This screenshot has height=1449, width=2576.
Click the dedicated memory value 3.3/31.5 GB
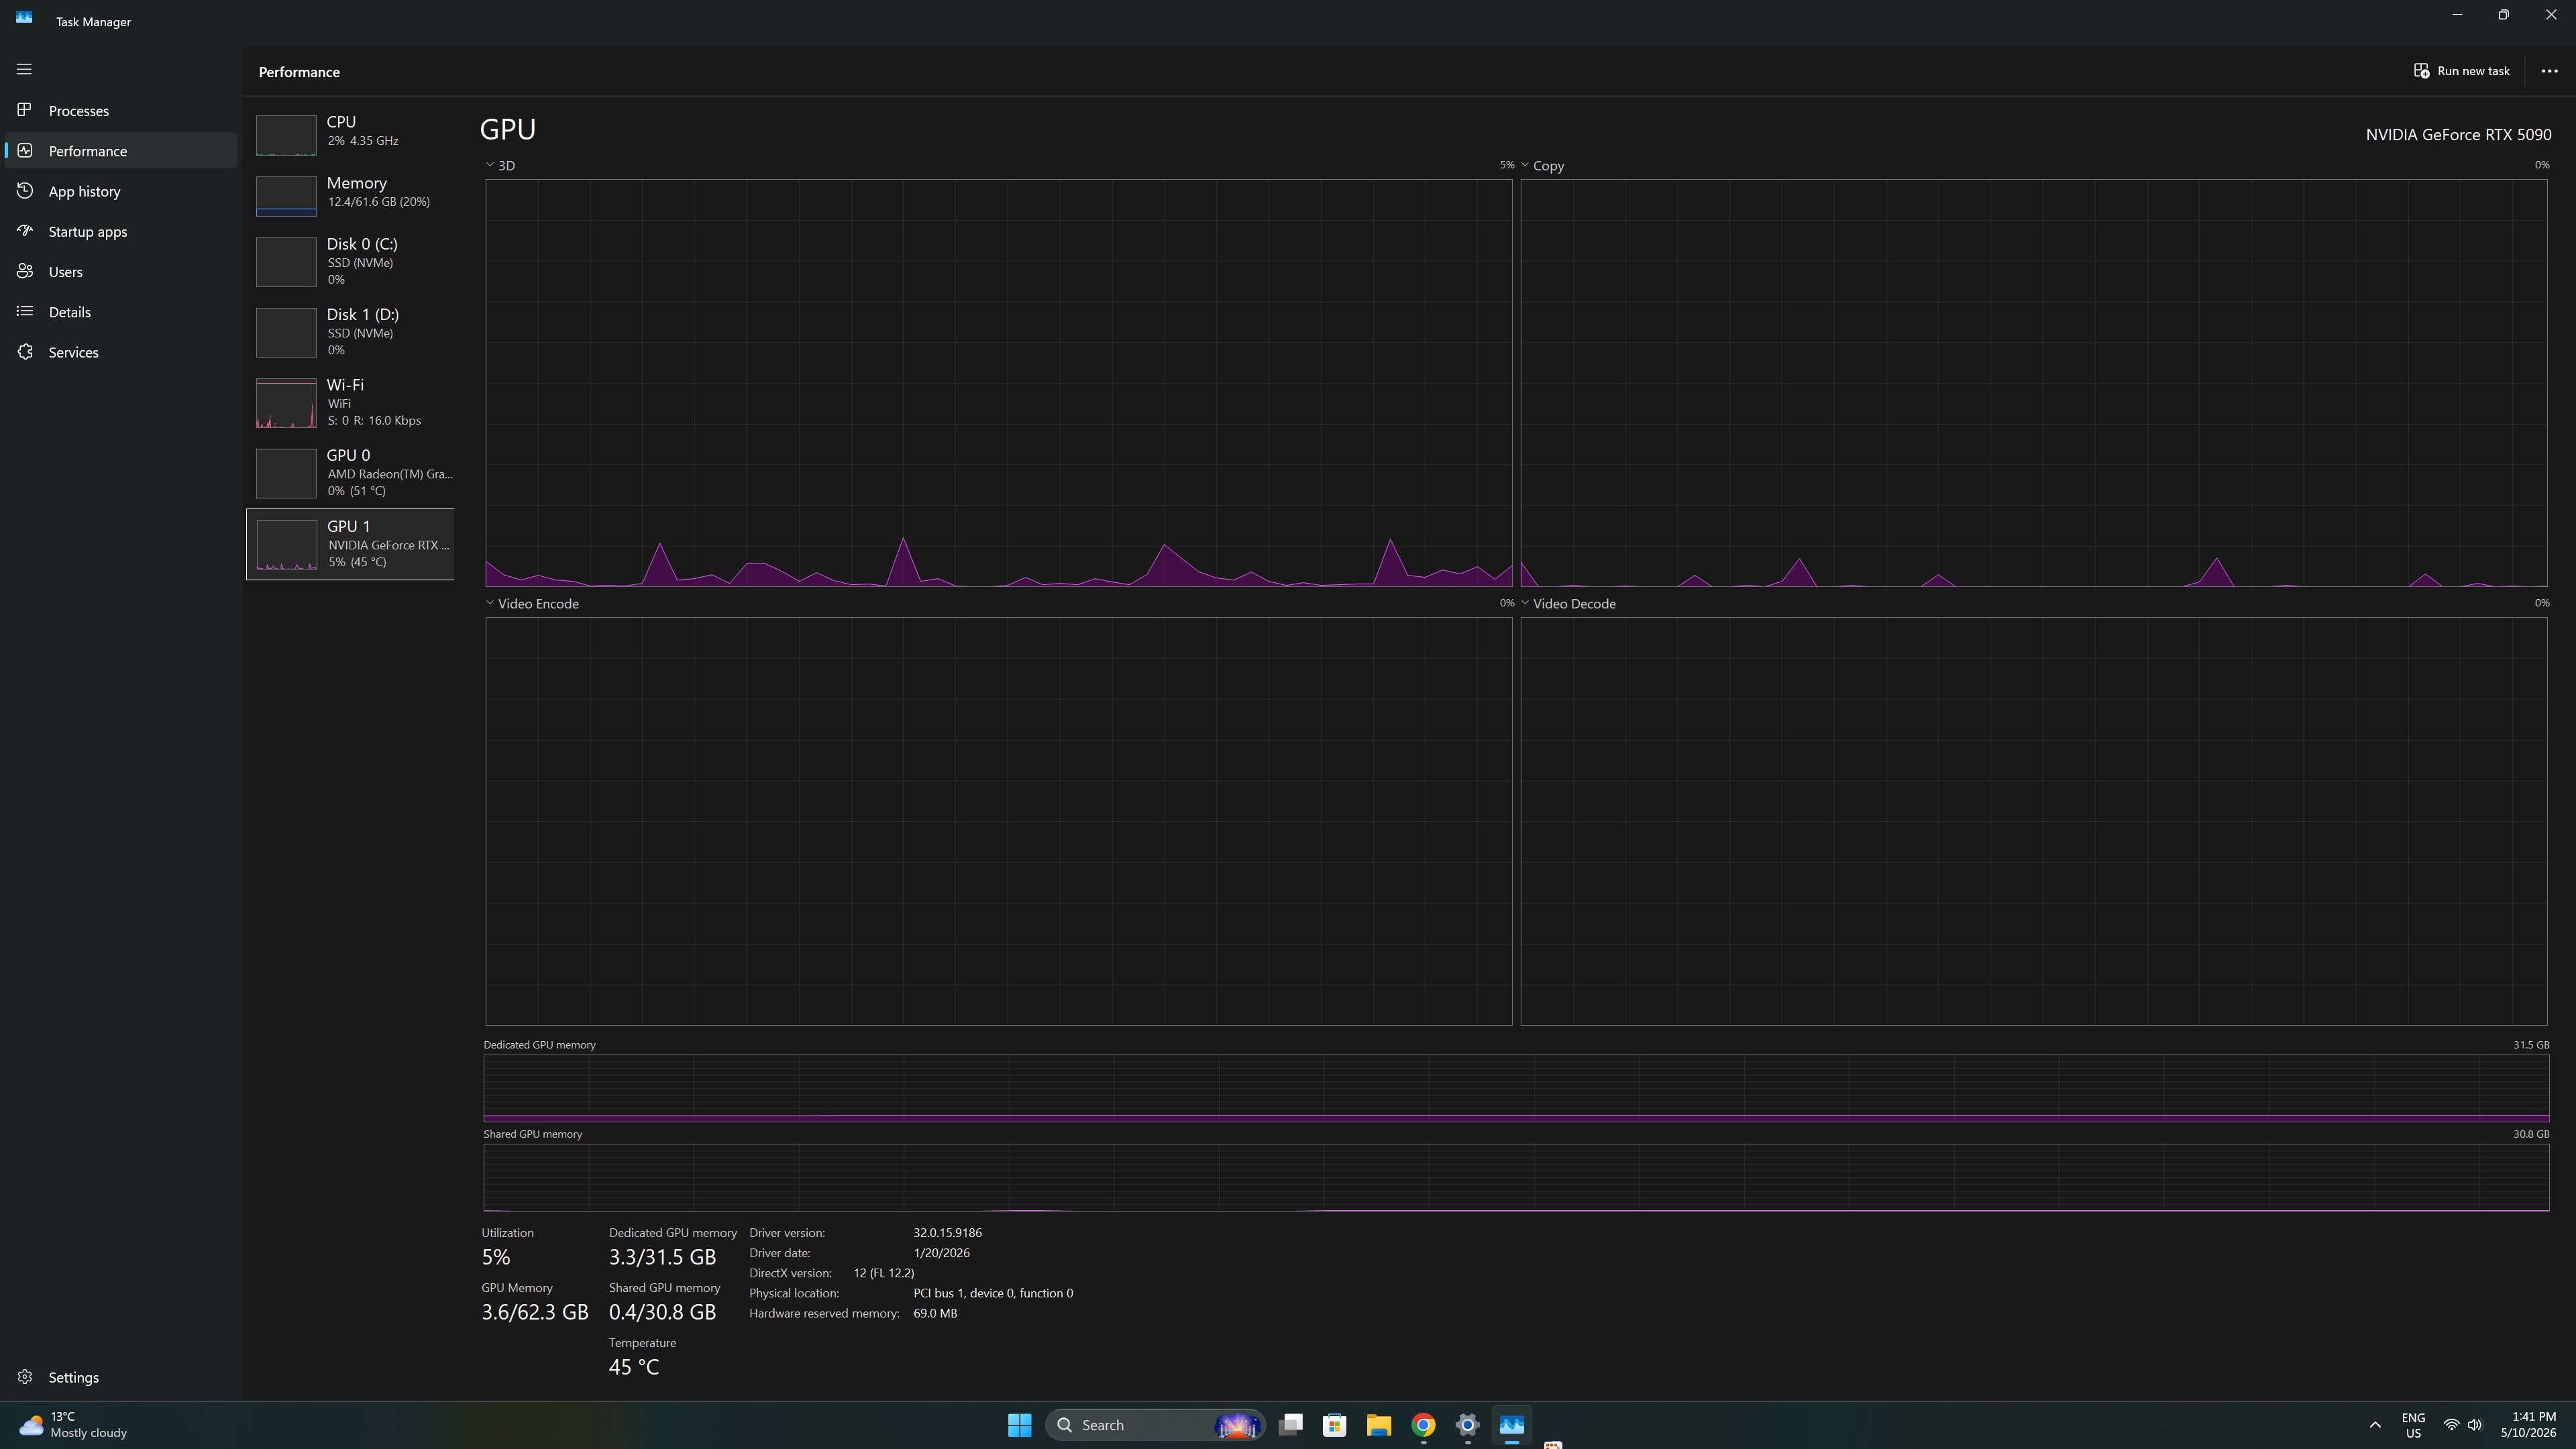(x=662, y=1257)
